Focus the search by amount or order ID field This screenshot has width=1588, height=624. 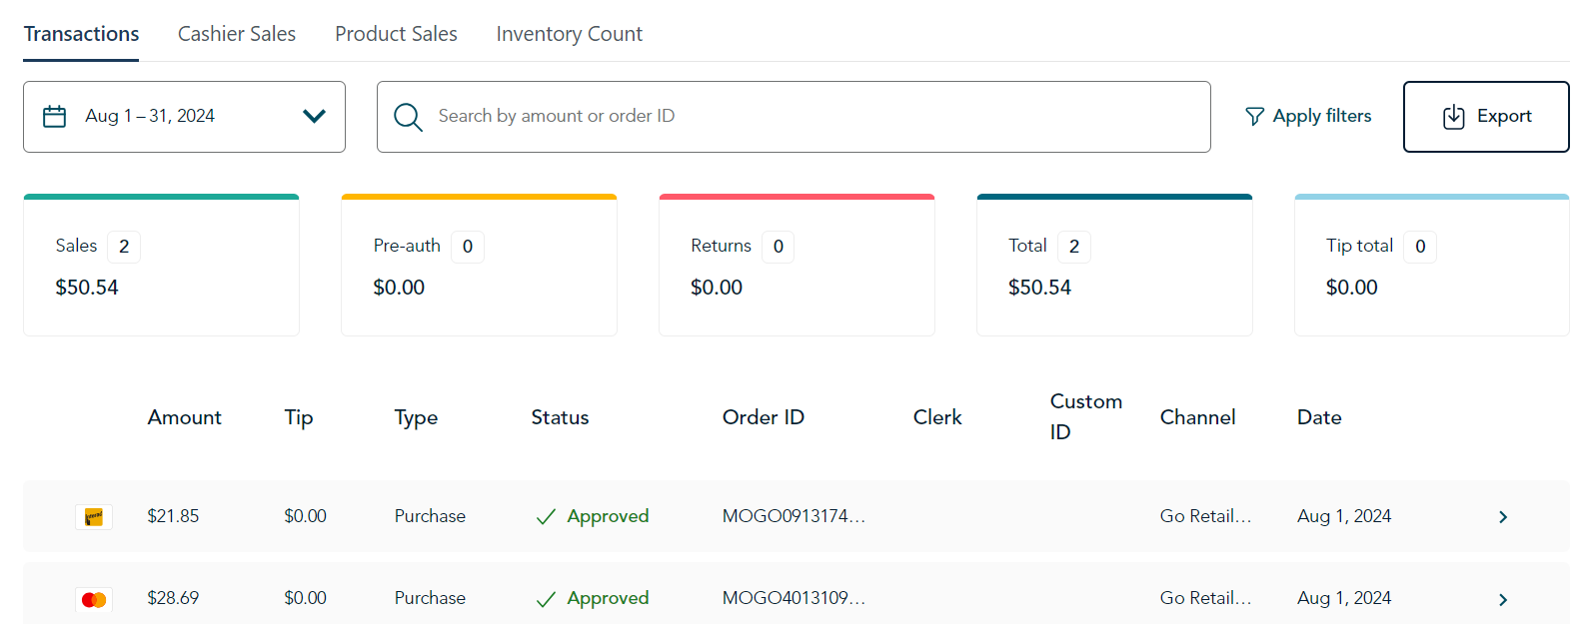pyautogui.click(x=799, y=117)
